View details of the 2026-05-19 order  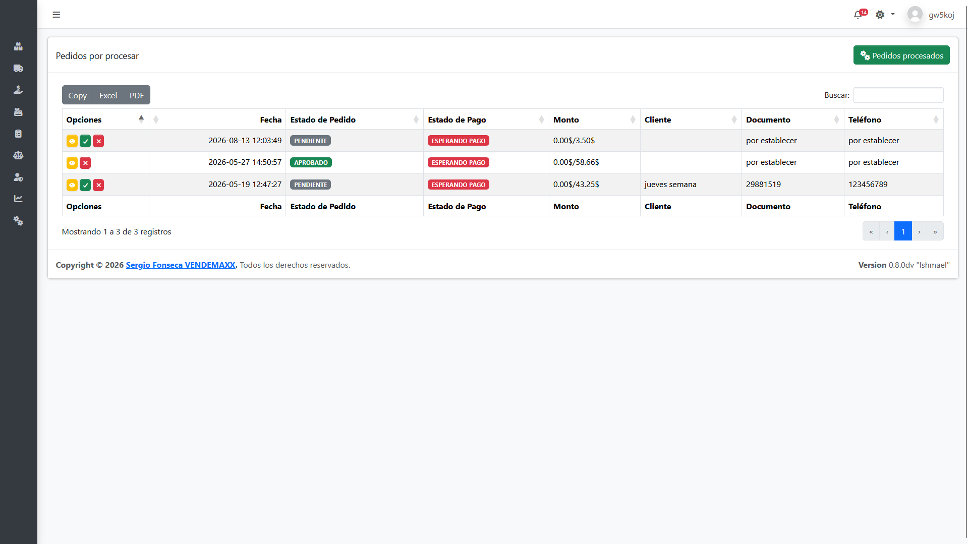point(72,185)
